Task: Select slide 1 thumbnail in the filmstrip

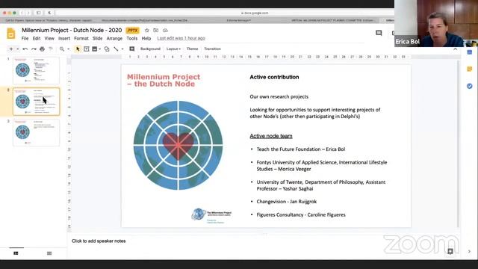Action: click(x=37, y=70)
